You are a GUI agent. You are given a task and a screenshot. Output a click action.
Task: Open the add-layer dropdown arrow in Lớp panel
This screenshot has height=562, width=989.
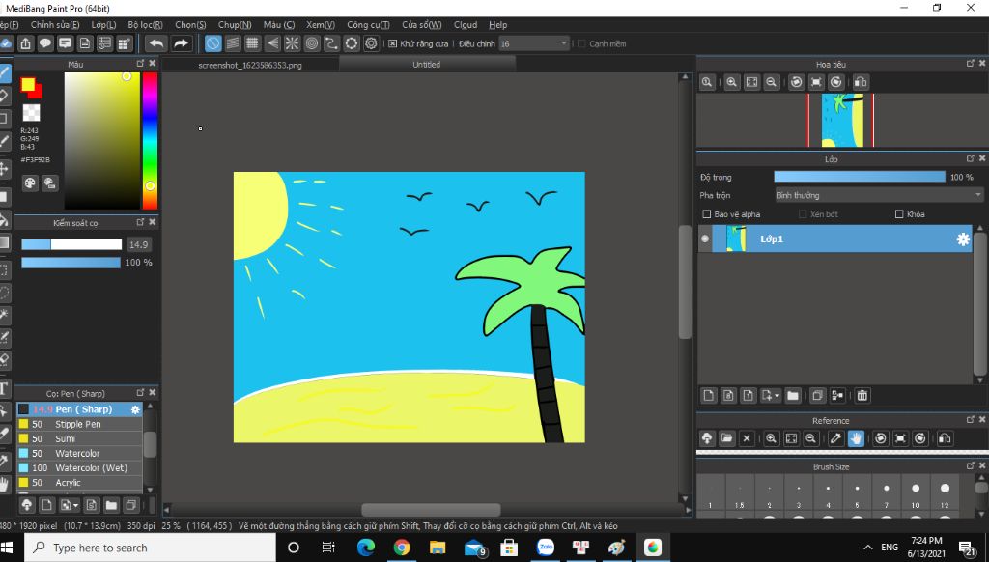777,396
